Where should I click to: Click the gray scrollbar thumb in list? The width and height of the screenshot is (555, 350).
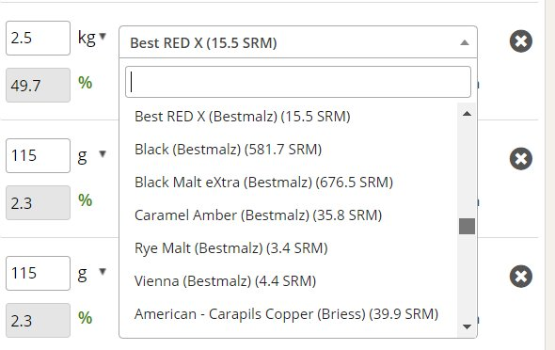click(x=467, y=226)
